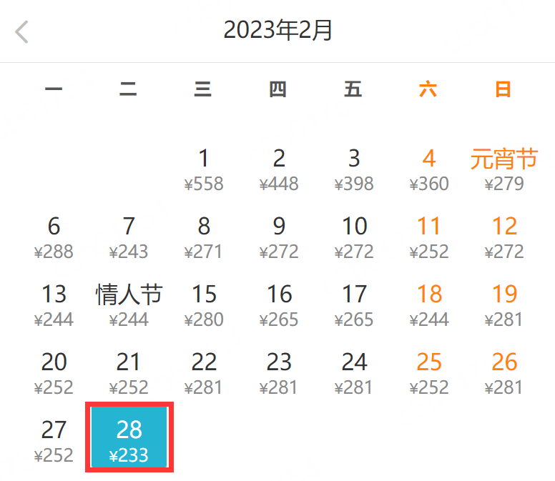
Task: Pick Saturday February 4 priced ¥360
Action: (x=429, y=170)
